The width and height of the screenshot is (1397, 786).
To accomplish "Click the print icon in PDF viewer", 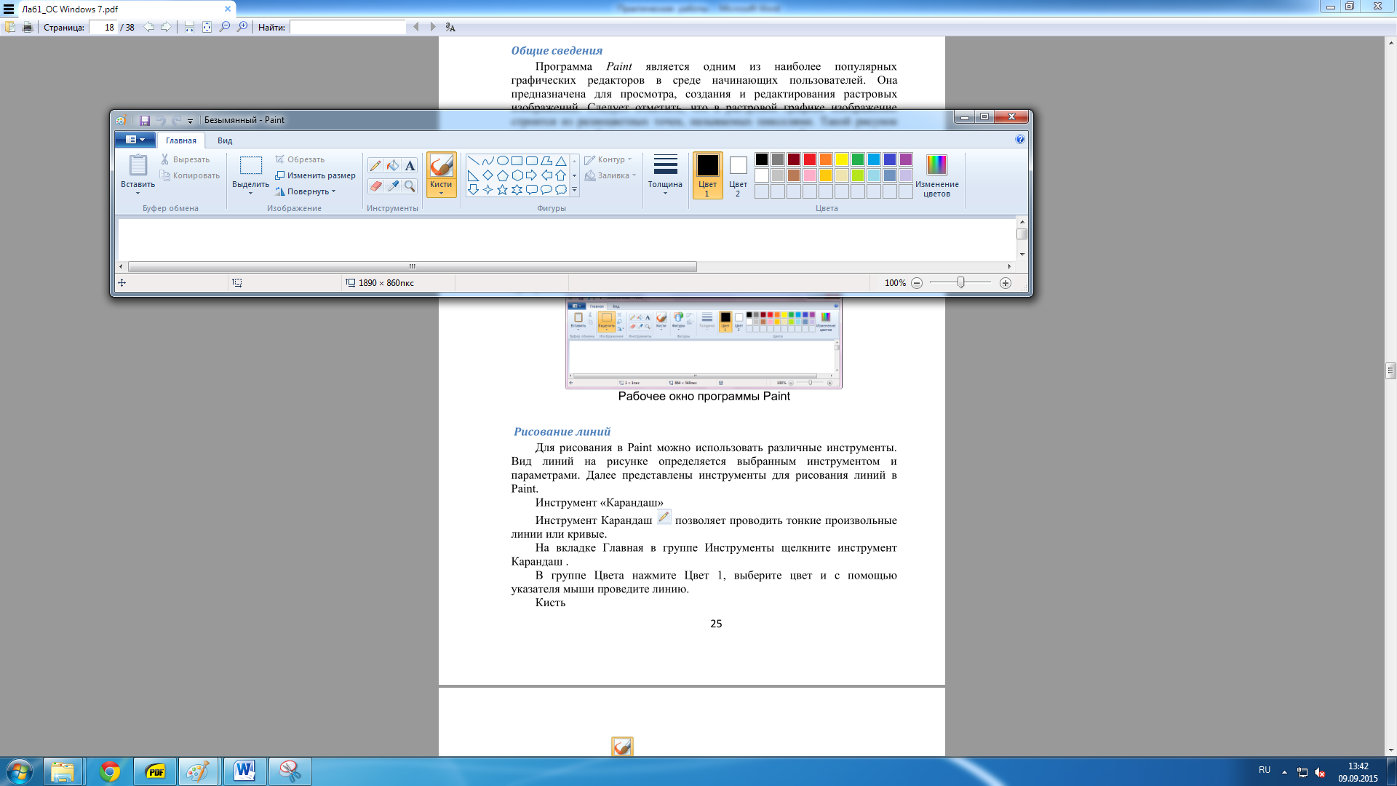I will tap(28, 27).
